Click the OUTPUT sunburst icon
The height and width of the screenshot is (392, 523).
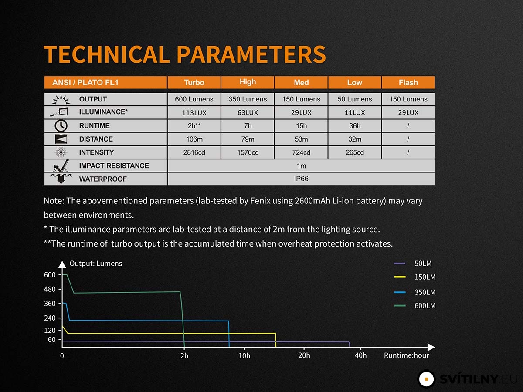(x=61, y=99)
